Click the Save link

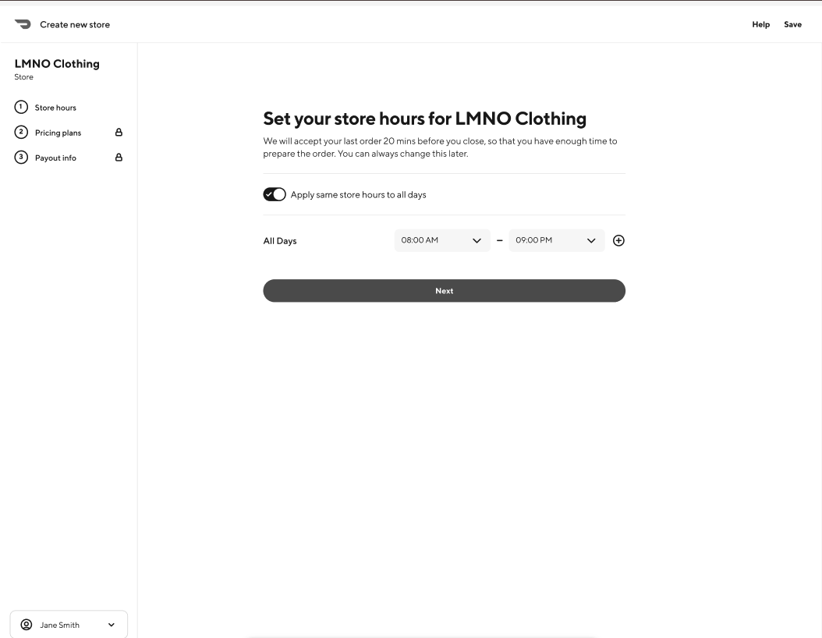coord(792,24)
